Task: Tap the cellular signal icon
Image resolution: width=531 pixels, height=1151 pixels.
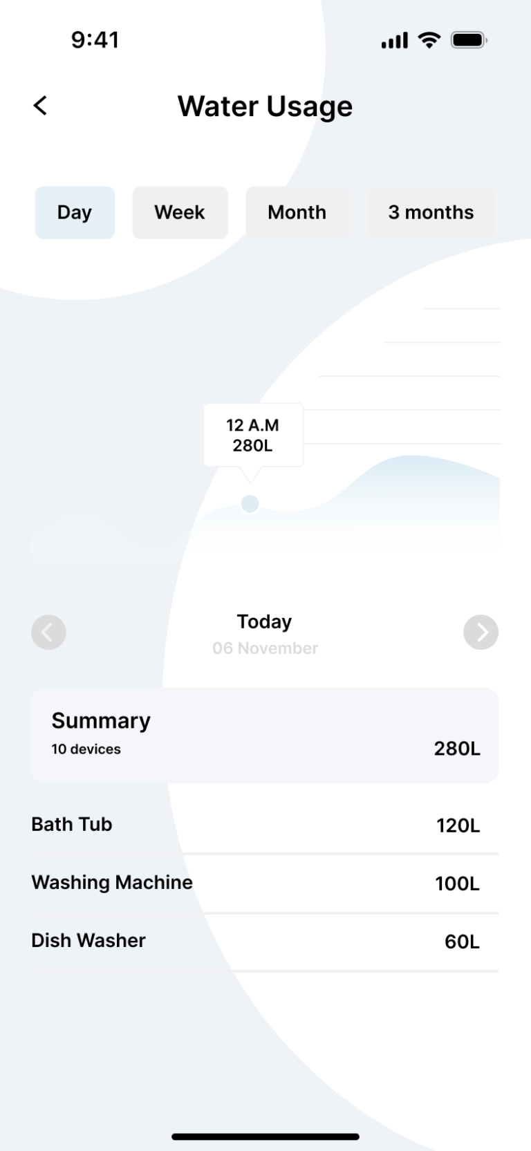Action: pos(395,41)
